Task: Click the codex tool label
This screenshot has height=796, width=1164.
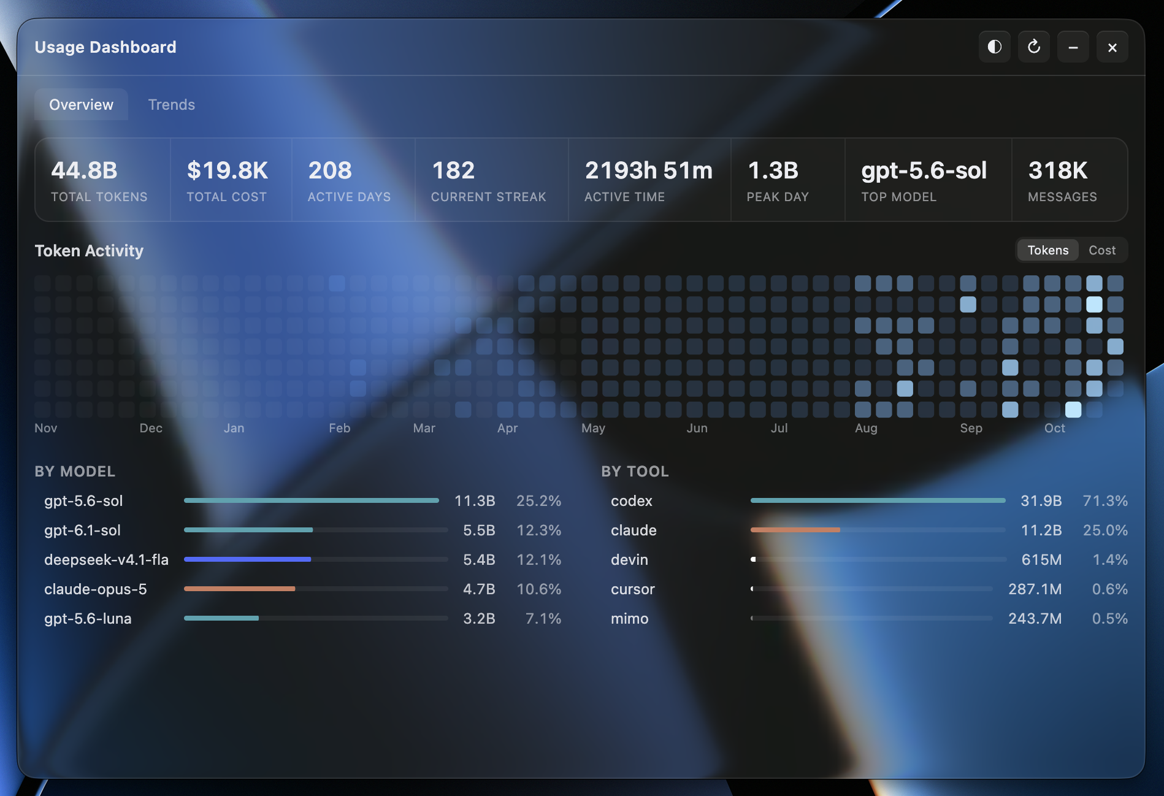Action: click(631, 501)
